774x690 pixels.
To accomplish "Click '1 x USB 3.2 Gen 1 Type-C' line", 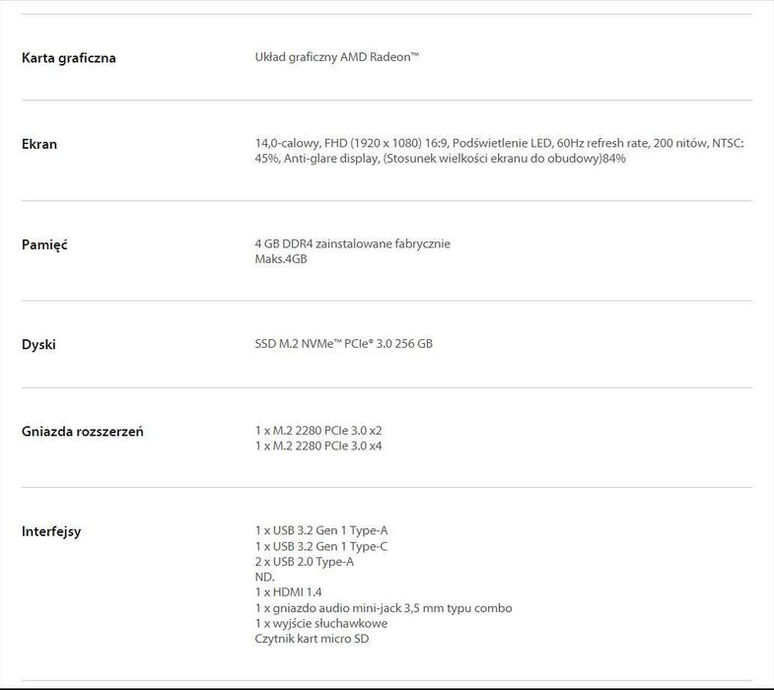I will tap(321, 546).
